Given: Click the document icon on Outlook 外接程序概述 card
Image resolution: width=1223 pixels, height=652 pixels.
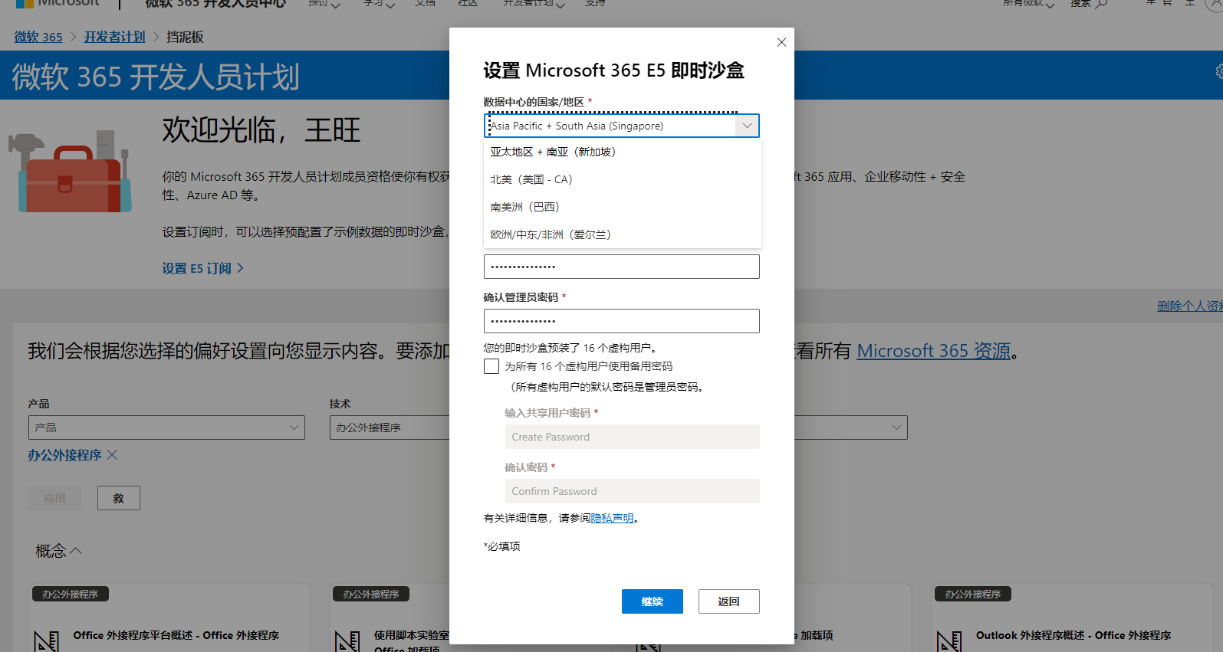Looking at the screenshot, I should [949, 642].
